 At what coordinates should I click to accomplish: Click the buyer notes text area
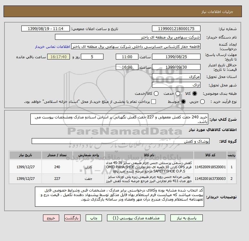[x=119, y=197]
